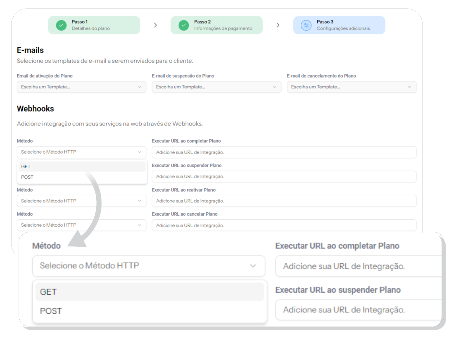Expand E-mail de suspensão do Plano dropdown
Image resolution: width=453 pixels, height=362 pixels.
tap(216, 87)
